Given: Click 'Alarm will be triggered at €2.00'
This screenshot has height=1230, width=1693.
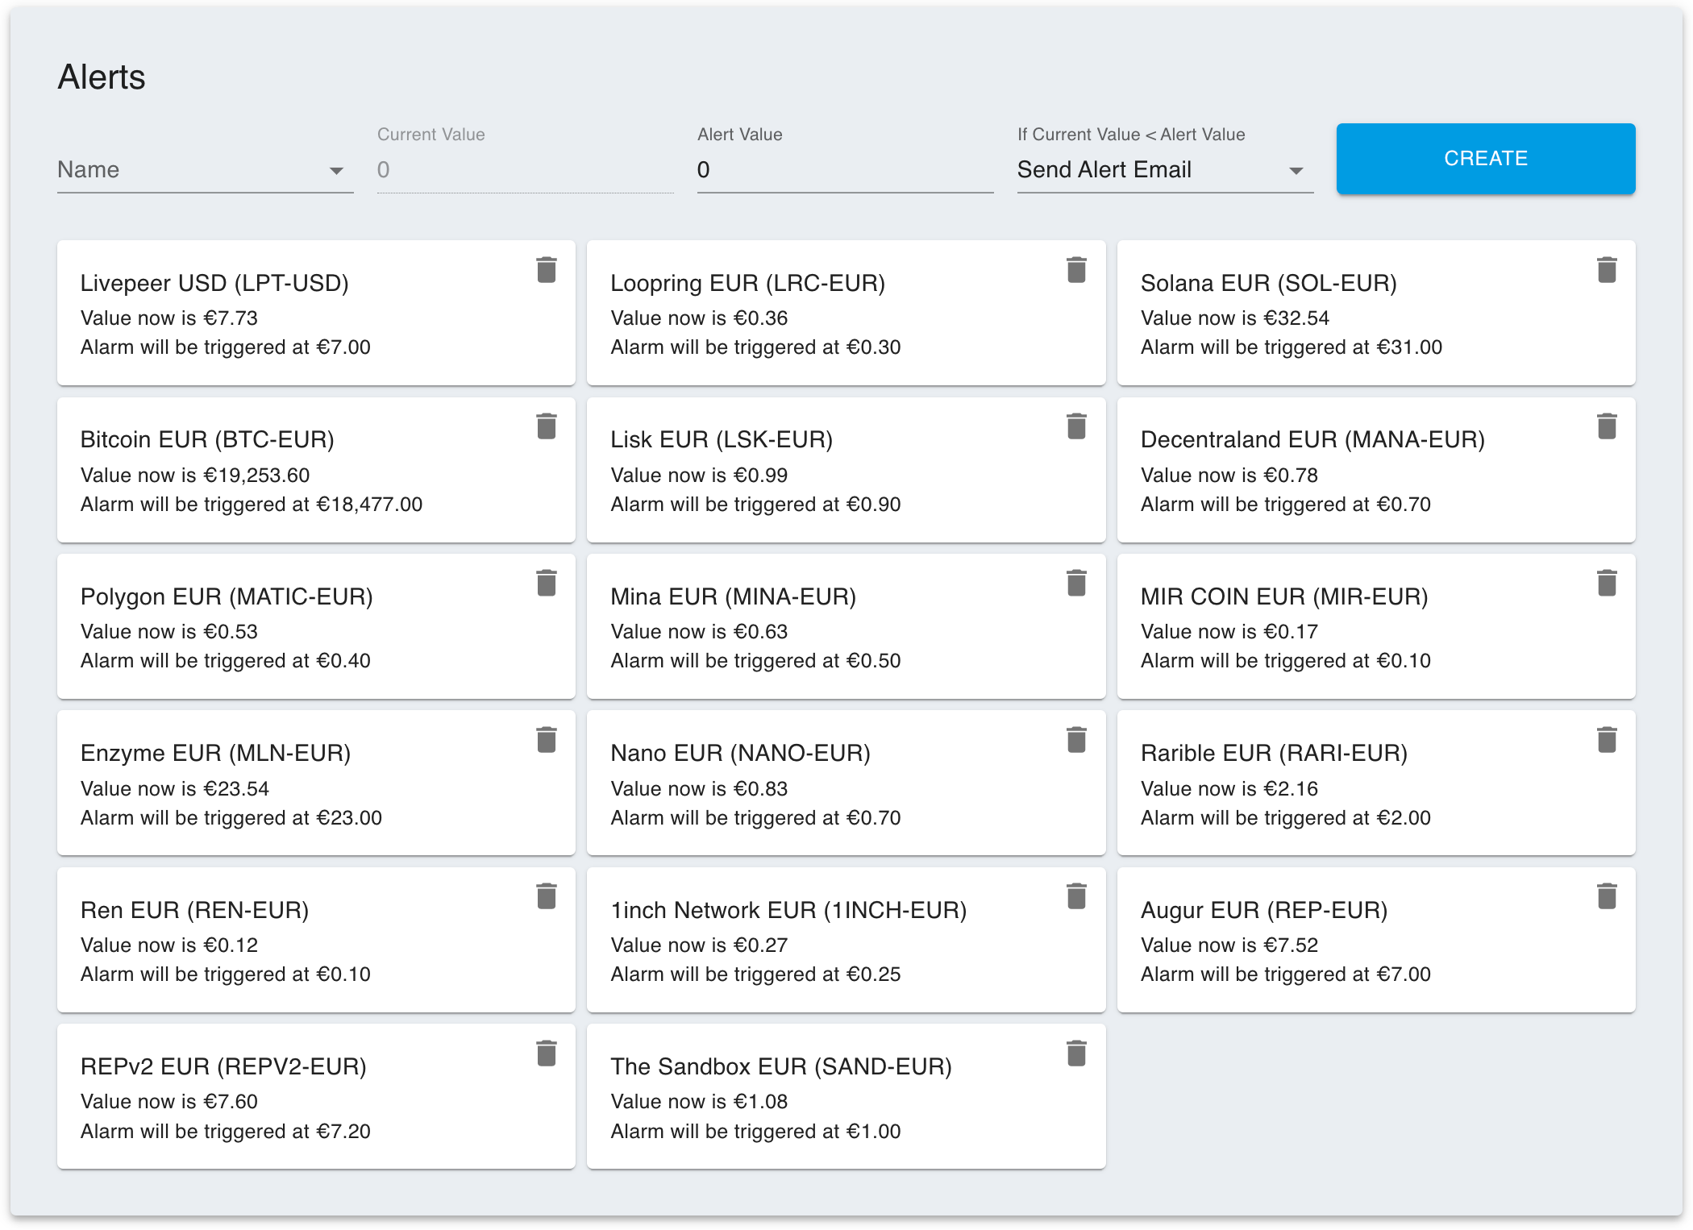Looking at the screenshot, I should point(1286,818).
